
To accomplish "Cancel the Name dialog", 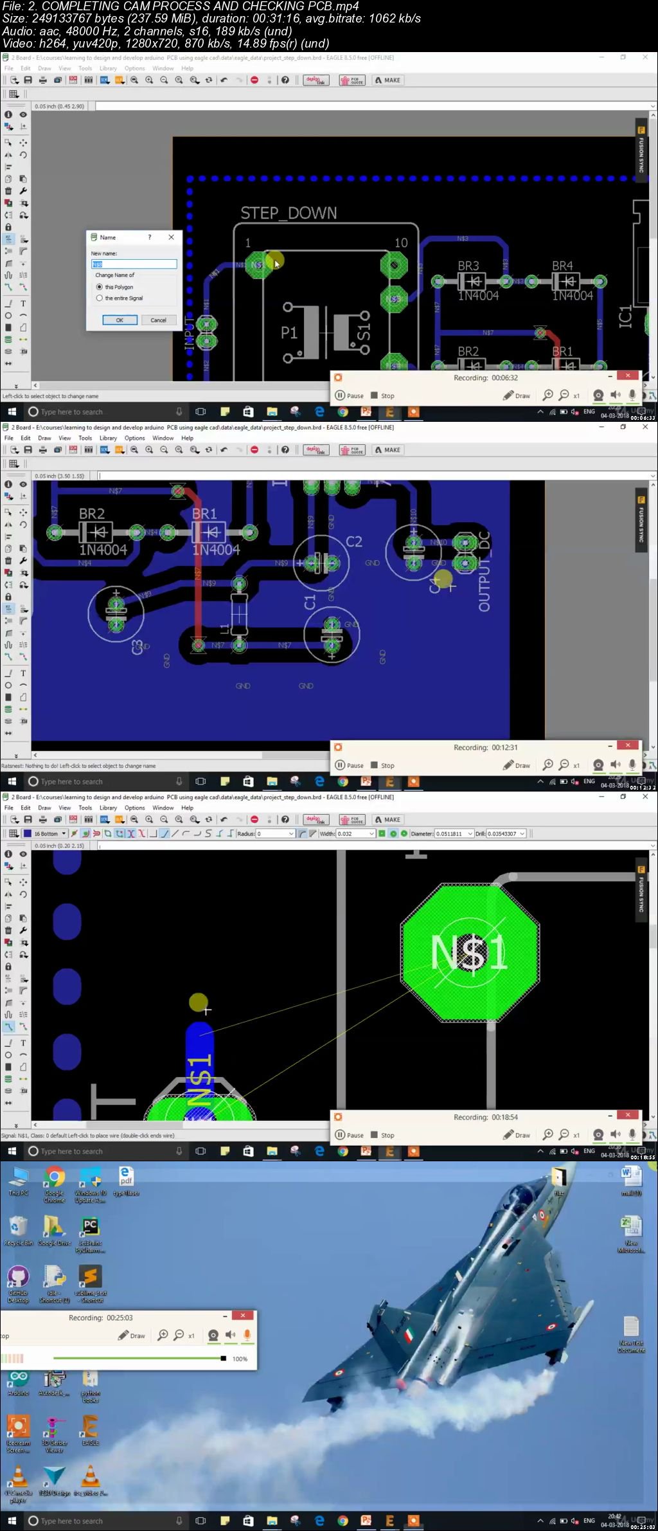I will click(158, 320).
